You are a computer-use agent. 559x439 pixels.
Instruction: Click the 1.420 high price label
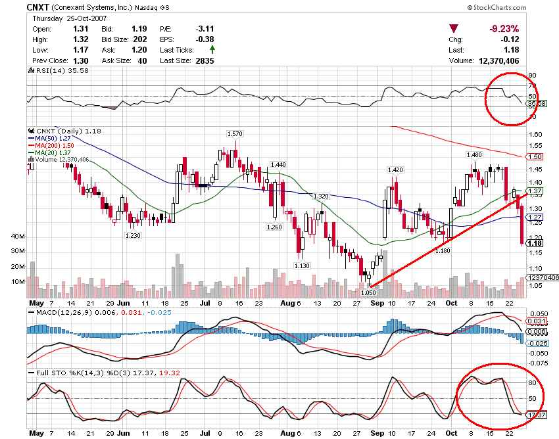395,170
